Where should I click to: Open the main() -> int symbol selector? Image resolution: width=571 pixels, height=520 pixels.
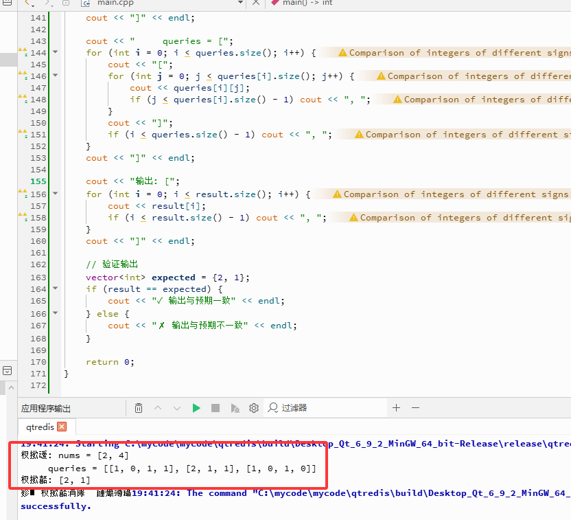(307, 3)
